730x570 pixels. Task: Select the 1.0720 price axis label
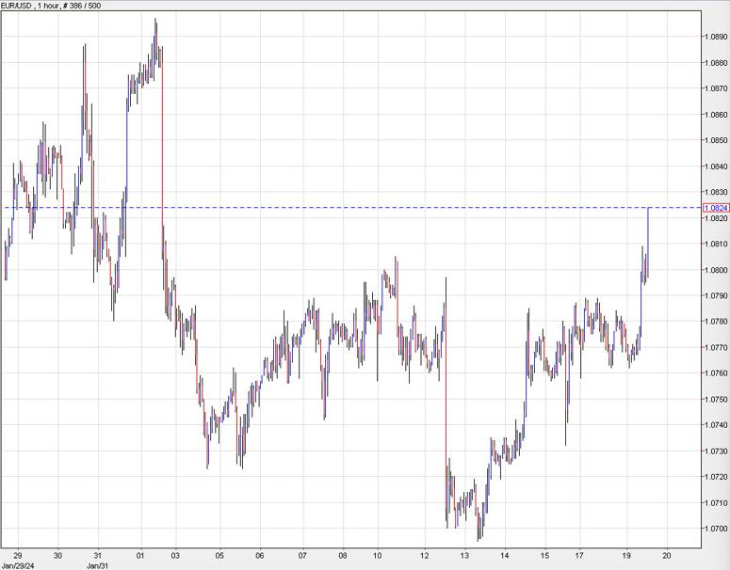716,477
